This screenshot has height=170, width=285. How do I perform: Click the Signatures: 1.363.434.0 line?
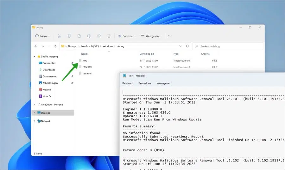click(147, 112)
